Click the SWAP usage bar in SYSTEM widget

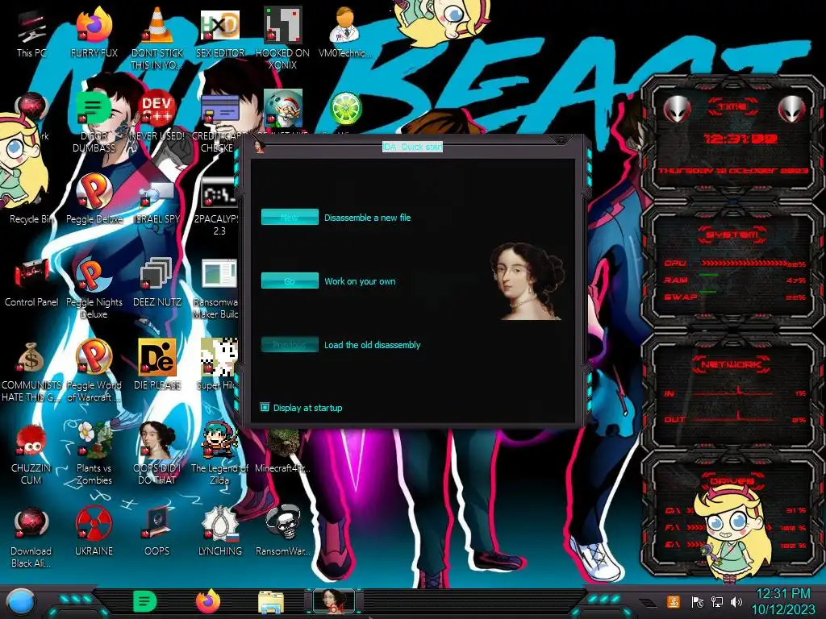pos(708,292)
